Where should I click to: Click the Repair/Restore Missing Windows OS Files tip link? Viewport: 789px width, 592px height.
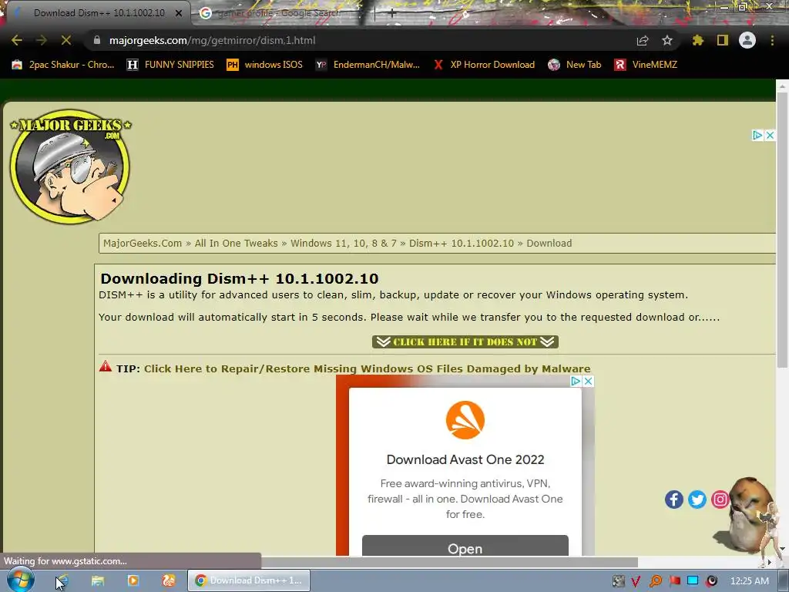click(x=368, y=368)
